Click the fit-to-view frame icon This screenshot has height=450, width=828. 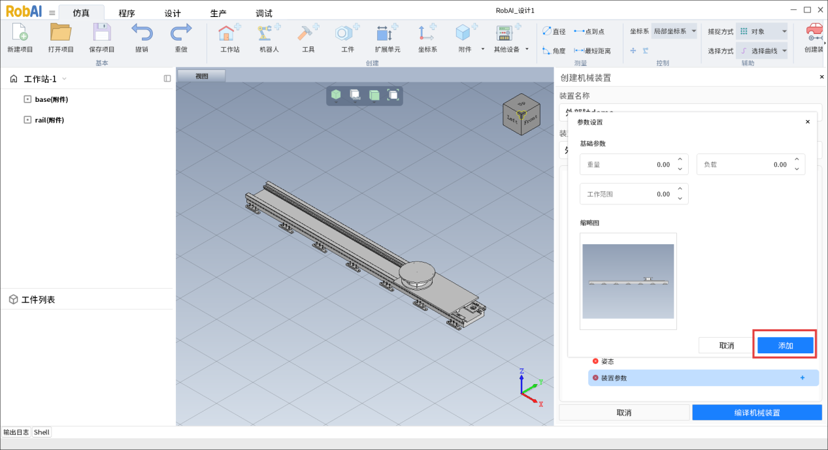pos(393,95)
